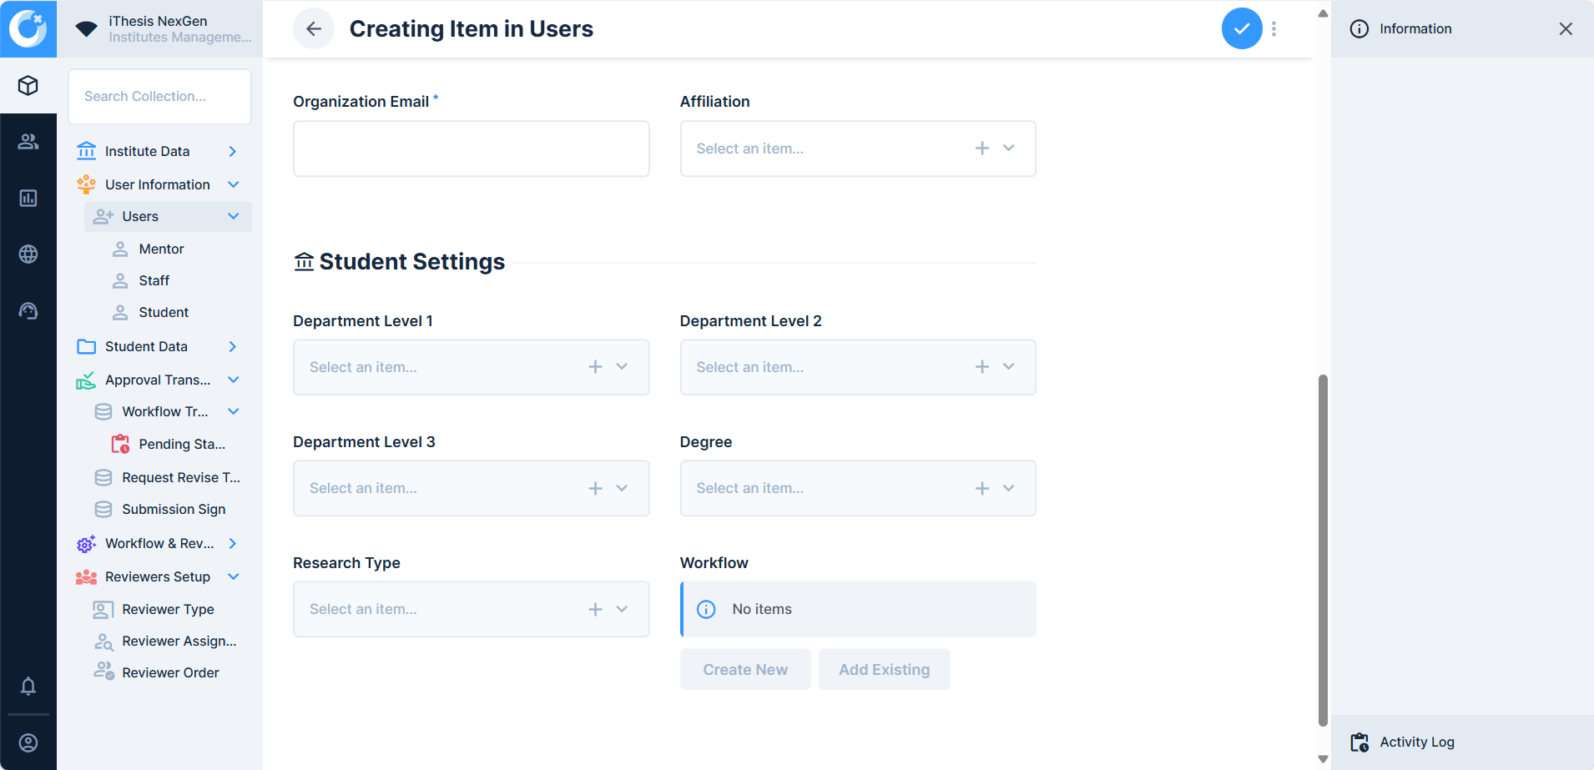The image size is (1594, 770).
Task: Open the Research Type dropdown
Action: point(622,609)
